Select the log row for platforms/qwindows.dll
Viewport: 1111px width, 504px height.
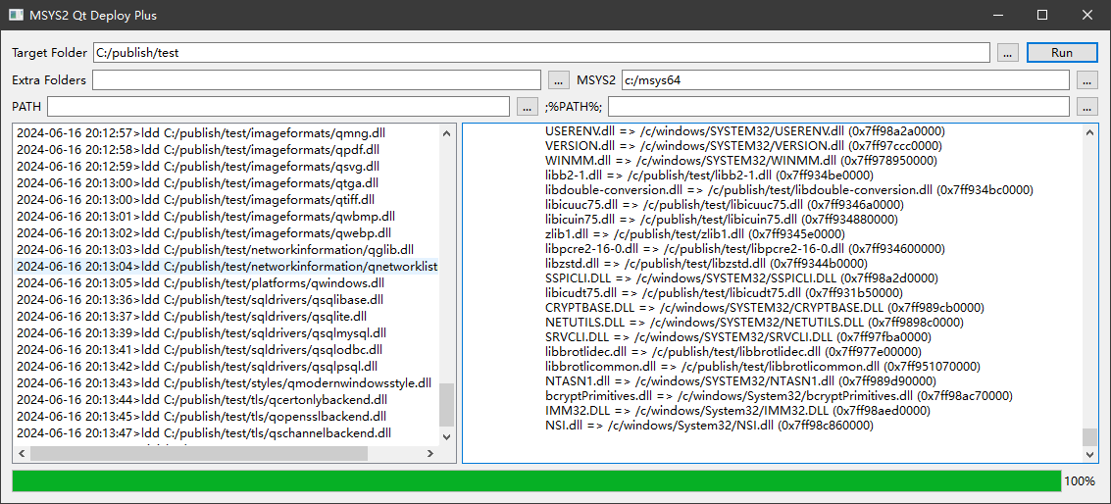[x=227, y=282]
